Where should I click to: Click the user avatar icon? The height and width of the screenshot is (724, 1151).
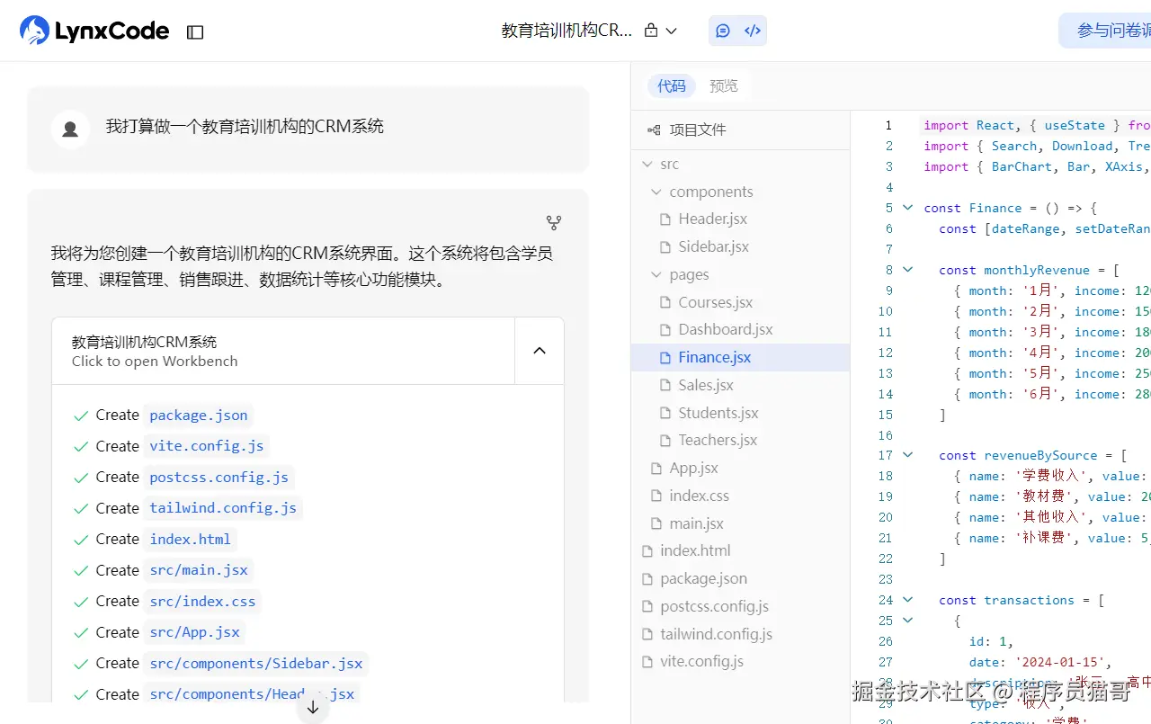tap(70, 130)
